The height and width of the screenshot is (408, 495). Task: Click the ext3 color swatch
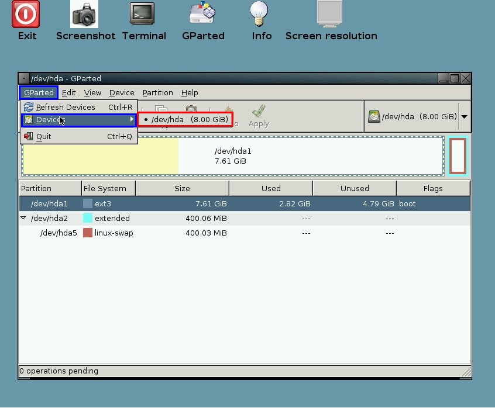click(87, 203)
